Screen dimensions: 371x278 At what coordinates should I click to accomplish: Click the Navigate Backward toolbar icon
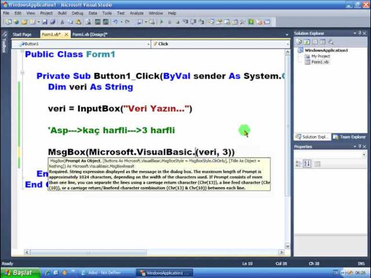(x=140, y=22)
